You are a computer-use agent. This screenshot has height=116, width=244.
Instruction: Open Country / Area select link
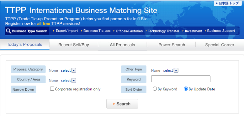point(66,80)
